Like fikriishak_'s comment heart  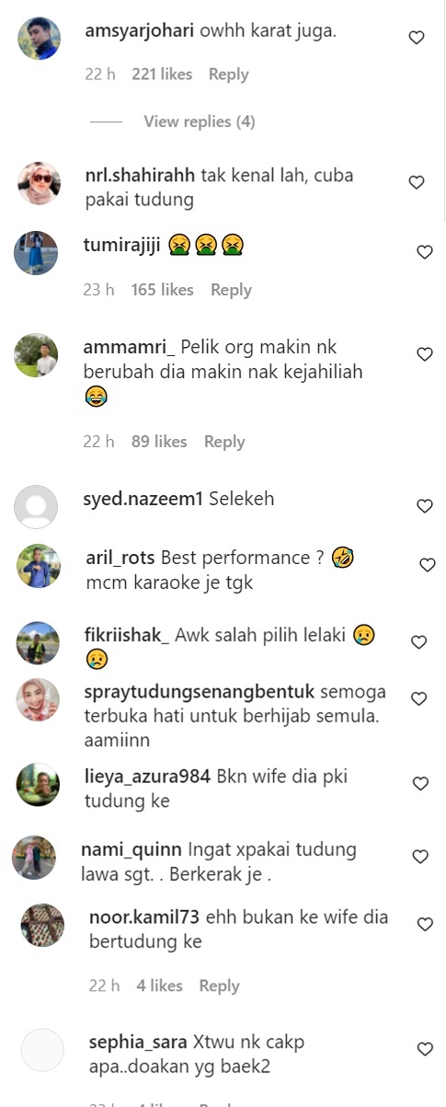click(x=419, y=642)
